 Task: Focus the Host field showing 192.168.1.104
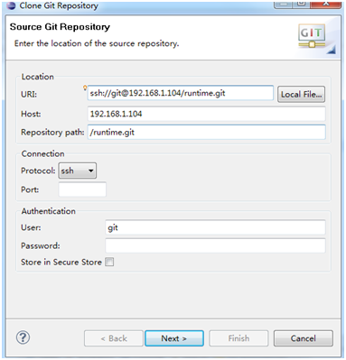pyautogui.click(x=206, y=114)
